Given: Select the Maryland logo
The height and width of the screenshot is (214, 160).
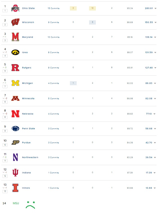Looking at the screenshot, I should (15, 37).
